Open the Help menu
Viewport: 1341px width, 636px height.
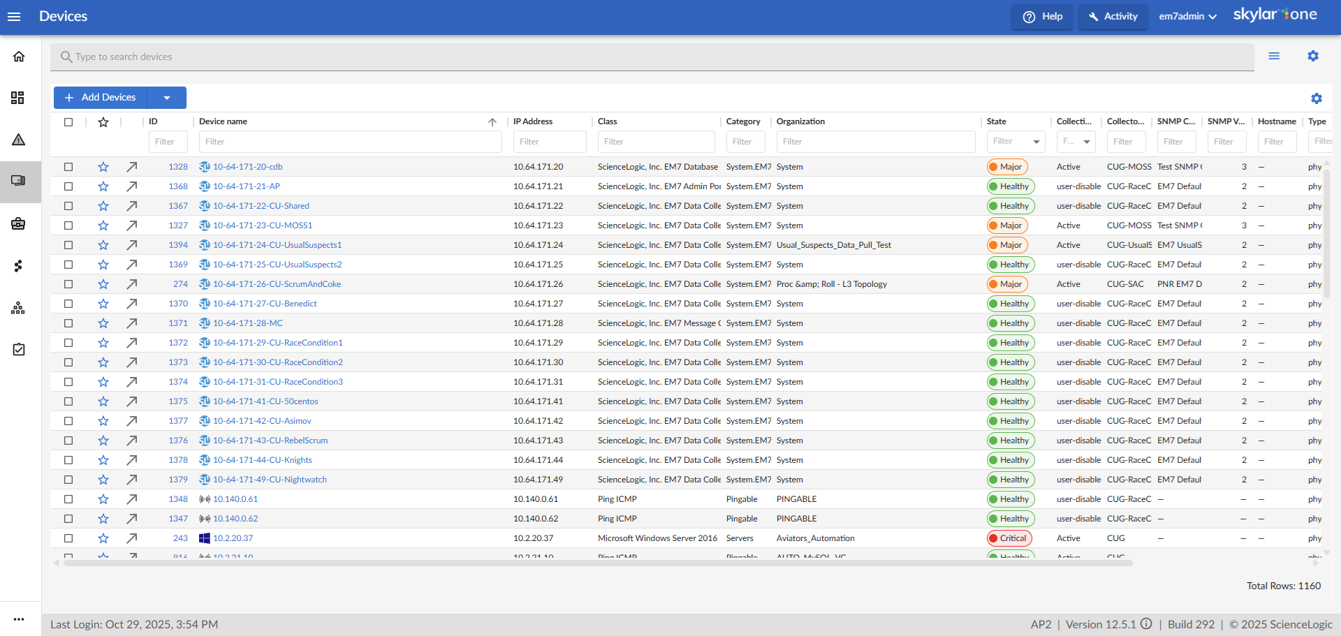(1042, 17)
